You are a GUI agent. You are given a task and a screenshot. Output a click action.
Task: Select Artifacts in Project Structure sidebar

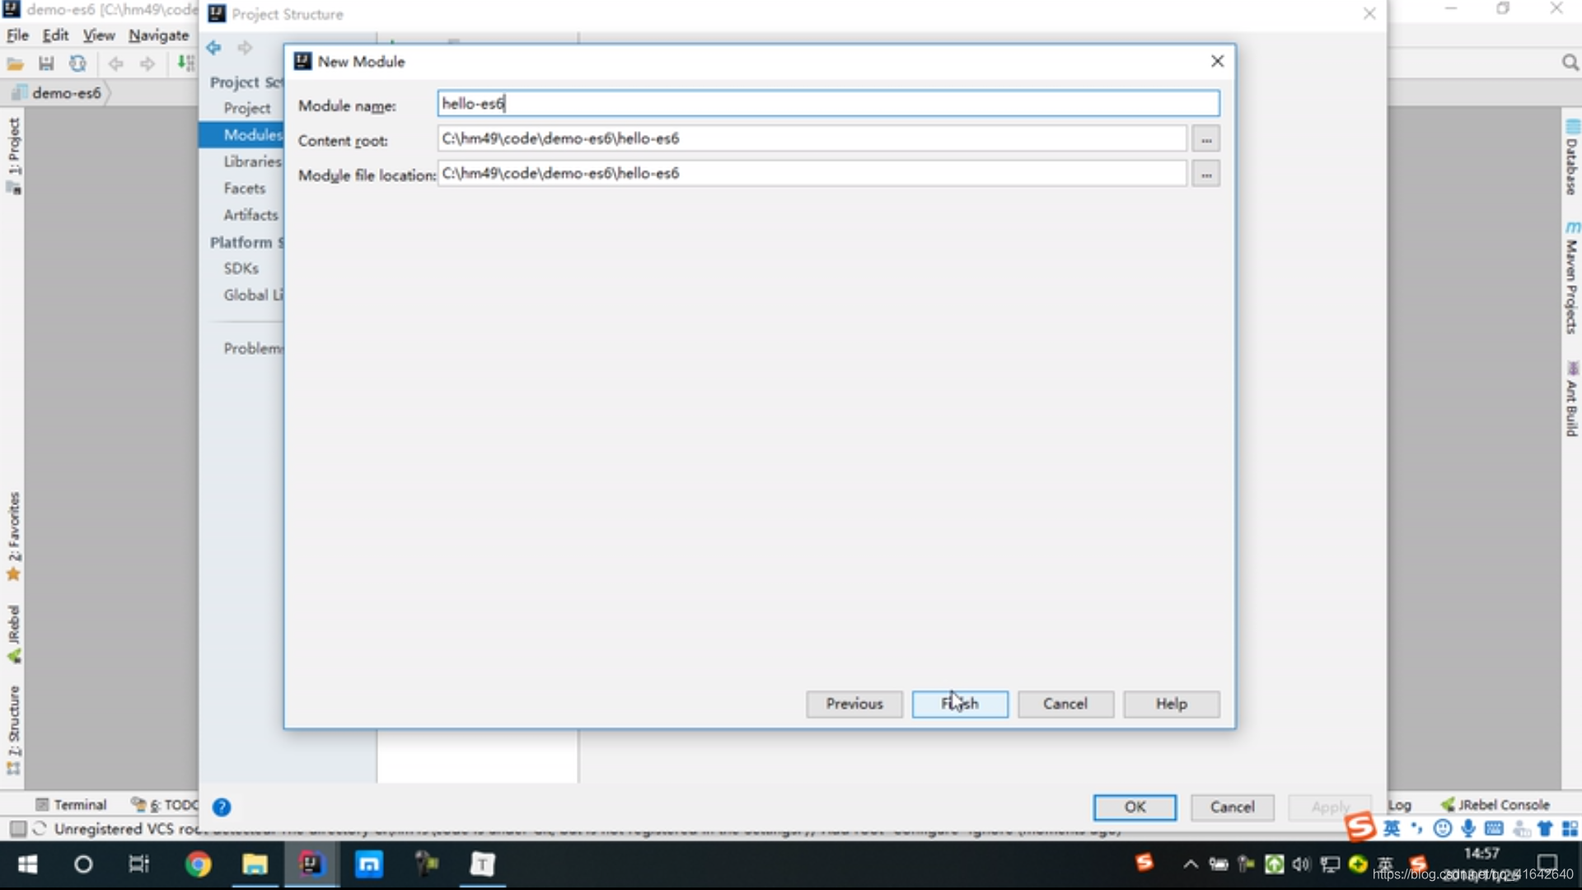click(x=250, y=214)
